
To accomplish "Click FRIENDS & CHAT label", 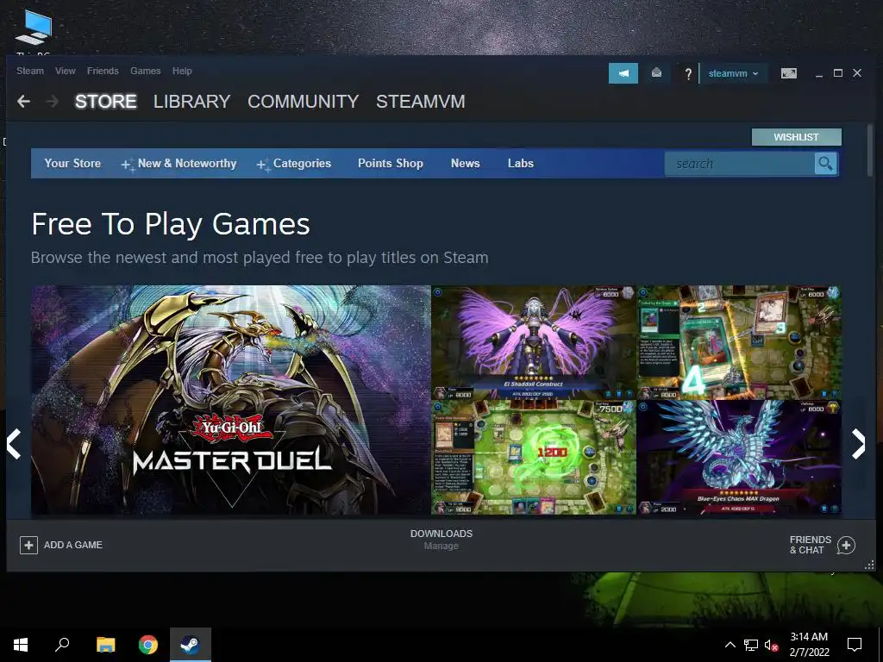I will 811,545.
